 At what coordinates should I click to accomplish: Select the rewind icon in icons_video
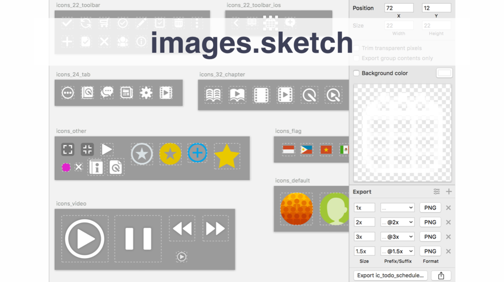[182, 229]
